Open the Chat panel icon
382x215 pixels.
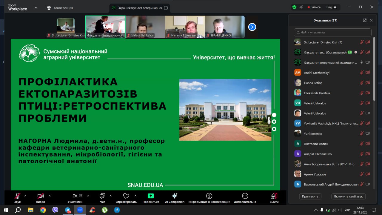pyautogui.click(x=102, y=196)
